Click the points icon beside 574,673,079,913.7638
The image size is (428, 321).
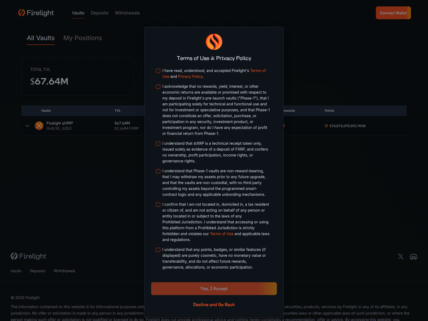pos(326,126)
